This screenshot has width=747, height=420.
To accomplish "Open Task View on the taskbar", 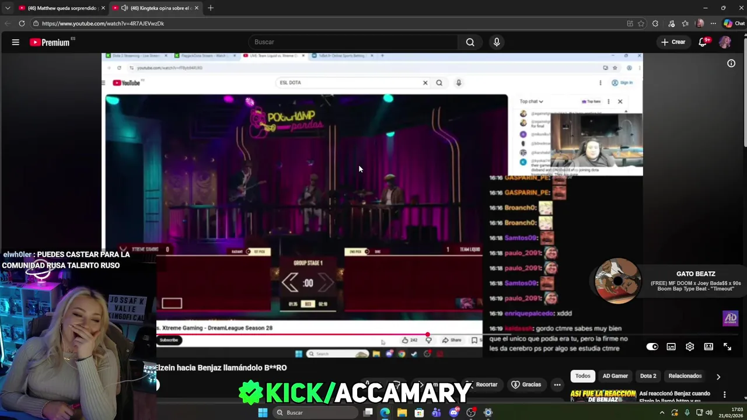I will [368, 412].
